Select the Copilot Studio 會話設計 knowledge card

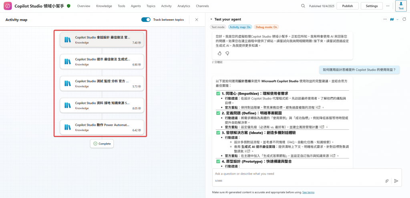[102, 40]
